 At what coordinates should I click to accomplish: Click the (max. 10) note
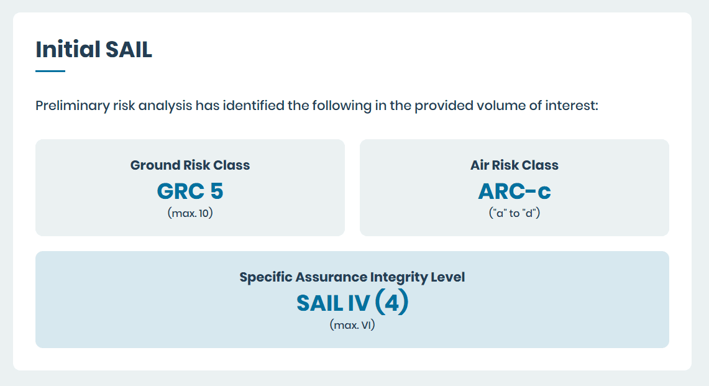pyautogui.click(x=190, y=213)
